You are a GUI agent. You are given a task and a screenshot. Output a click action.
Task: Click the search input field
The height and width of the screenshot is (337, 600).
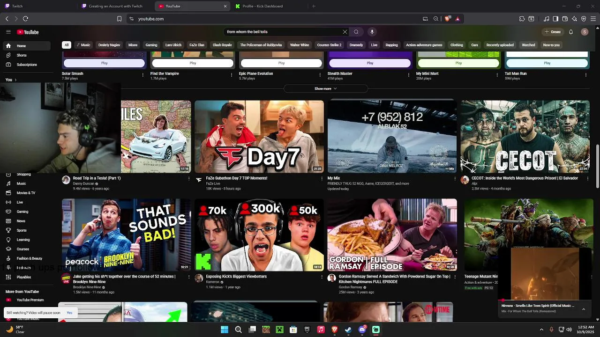click(284, 32)
